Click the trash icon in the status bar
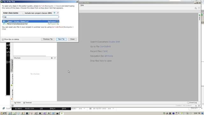Viewport: 204px width, 115px height. pos(199,106)
